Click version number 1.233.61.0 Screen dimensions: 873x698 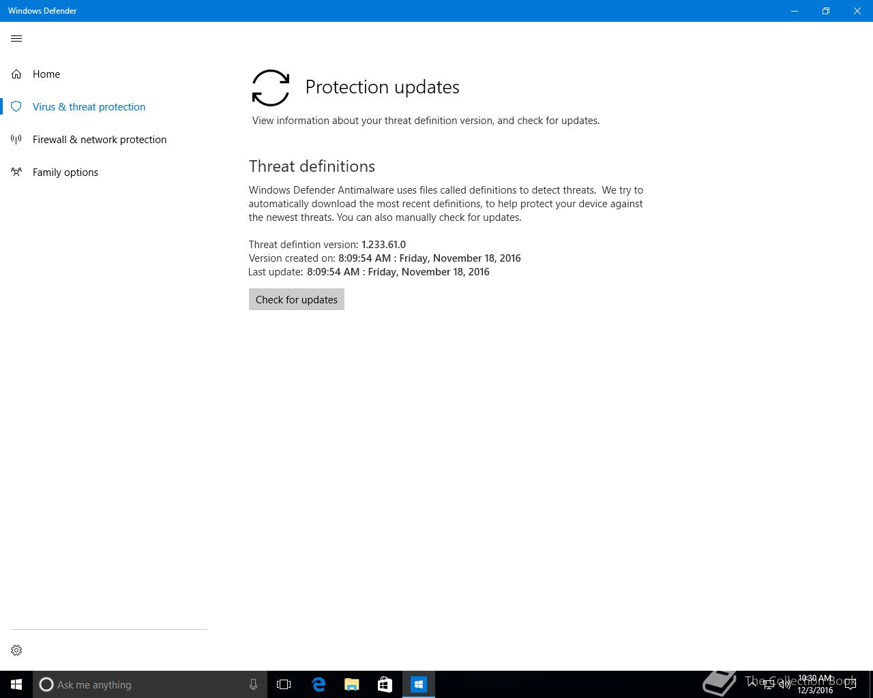(x=383, y=245)
